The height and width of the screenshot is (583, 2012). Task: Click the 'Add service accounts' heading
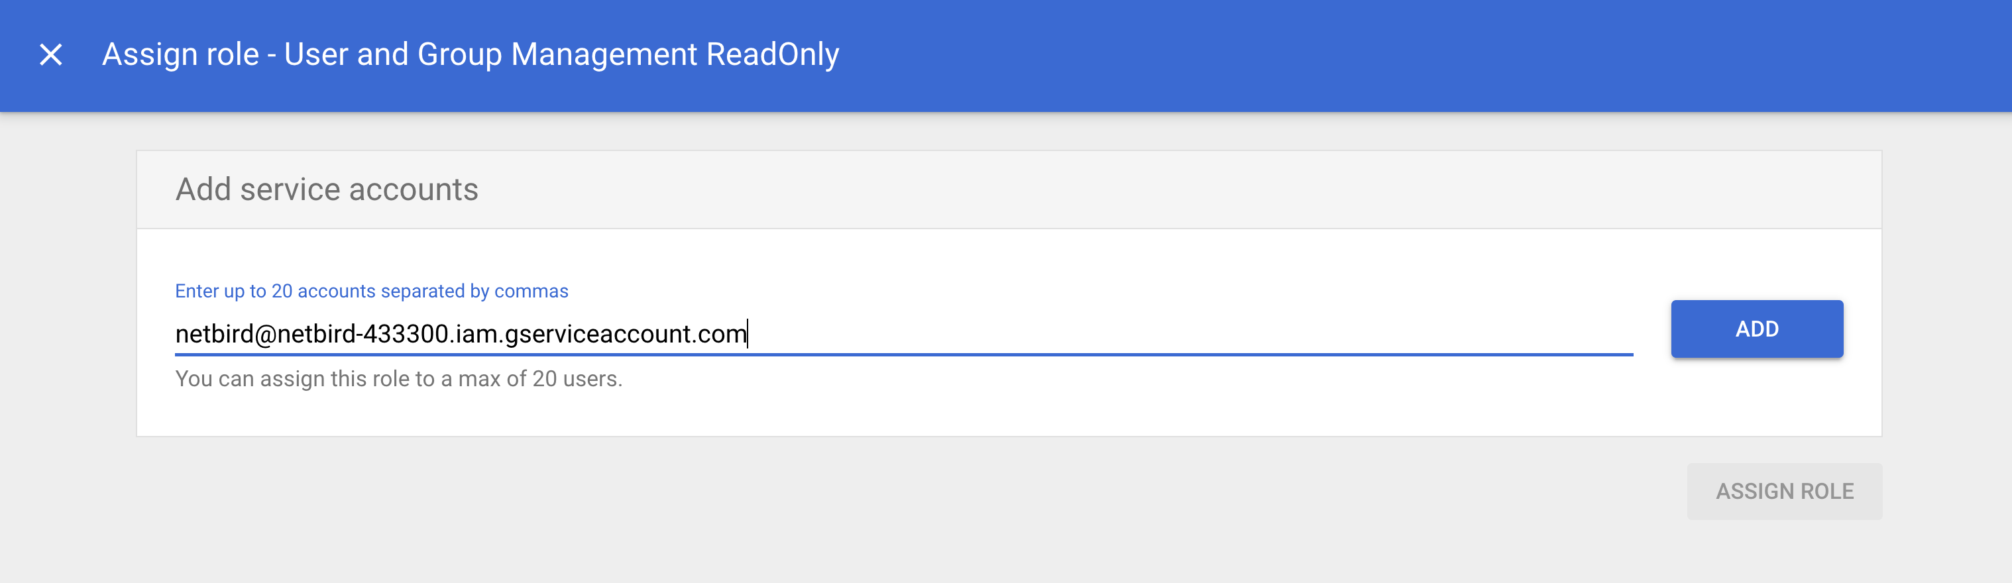tap(327, 189)
